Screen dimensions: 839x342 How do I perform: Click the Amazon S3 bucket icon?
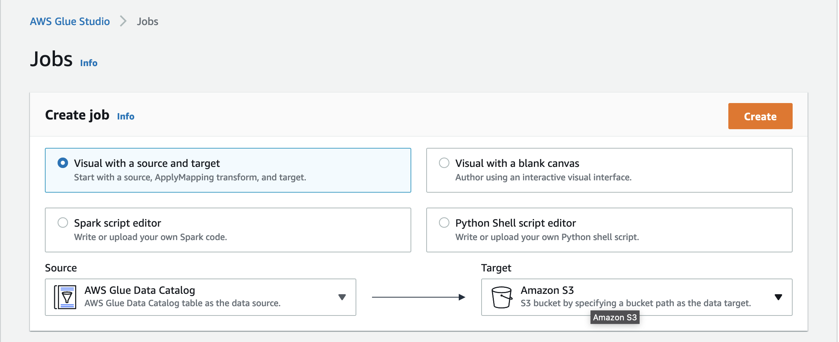pos(501,297)
